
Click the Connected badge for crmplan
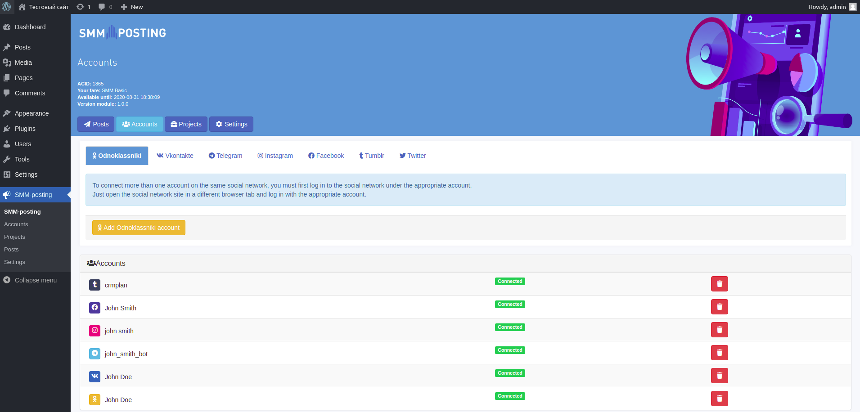[510, 282]
